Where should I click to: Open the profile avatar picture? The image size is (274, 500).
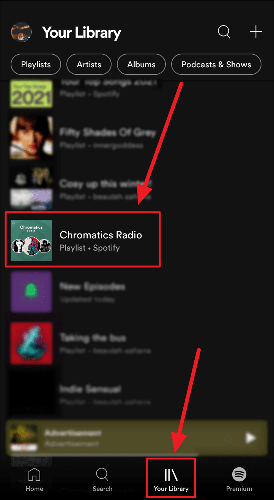click(x=21, y=32)
